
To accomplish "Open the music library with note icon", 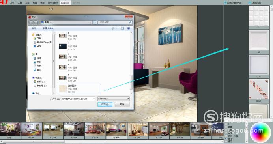I will (37, 70).
